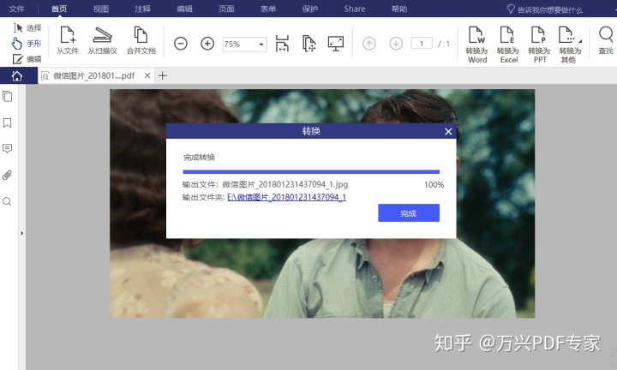This screenshot has height=370, width=617.
Task: Click the page number input field
Action: coord(422,43)
